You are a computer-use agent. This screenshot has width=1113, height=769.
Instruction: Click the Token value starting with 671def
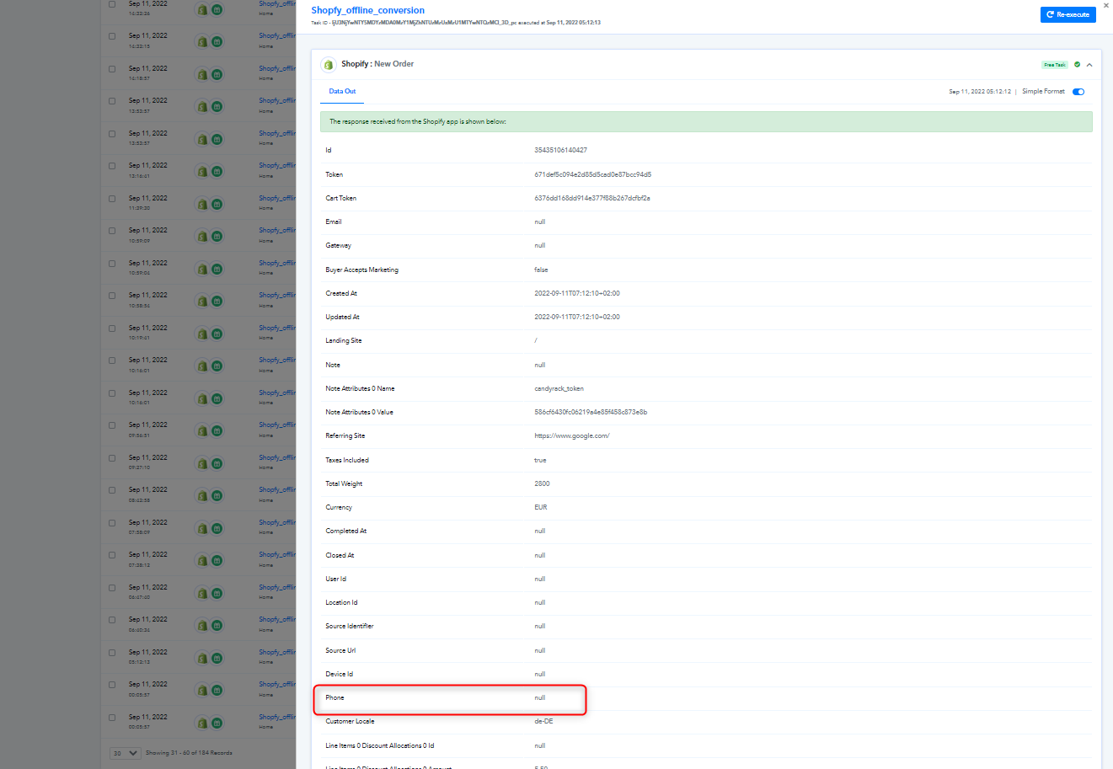pyautogui.click(x=592, y=174)
